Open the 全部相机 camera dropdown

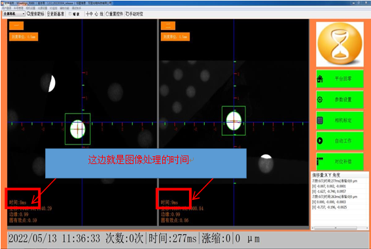tap(14, 14)
